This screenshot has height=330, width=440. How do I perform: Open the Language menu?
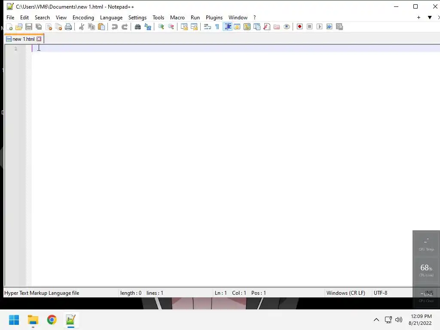click(x=111, y=17)
